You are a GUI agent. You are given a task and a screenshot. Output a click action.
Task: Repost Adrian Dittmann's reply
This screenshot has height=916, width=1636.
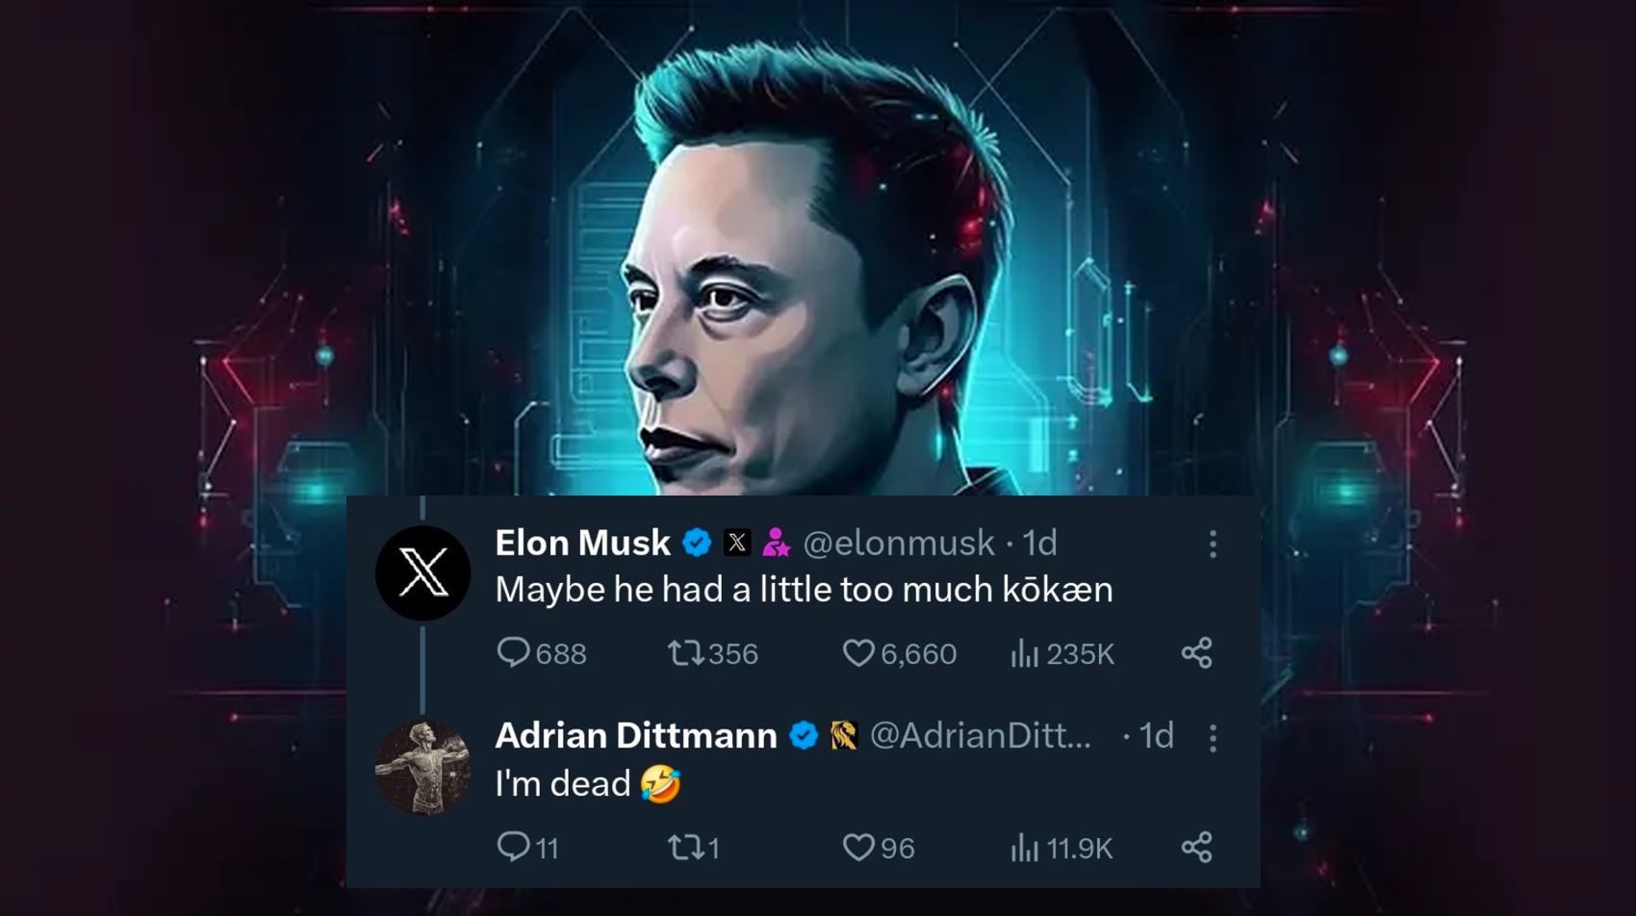[x=691, y=848]
